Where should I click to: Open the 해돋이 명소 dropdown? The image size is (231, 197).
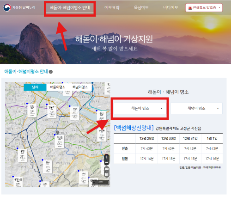point(140,108)
